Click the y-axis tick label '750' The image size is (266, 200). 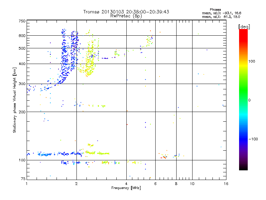tap(22, 21)
